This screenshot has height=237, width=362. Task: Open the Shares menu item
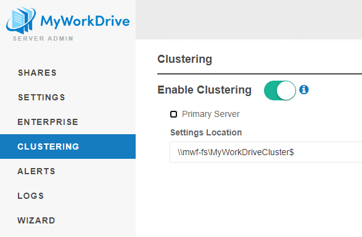coord(38,73)
